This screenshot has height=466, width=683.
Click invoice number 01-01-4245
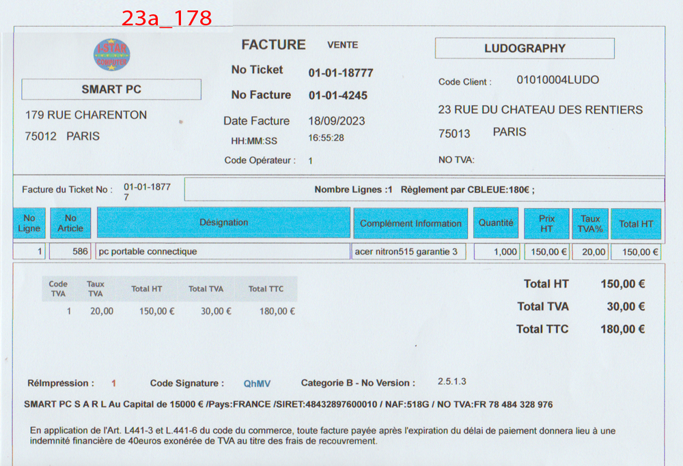[337, 96]
